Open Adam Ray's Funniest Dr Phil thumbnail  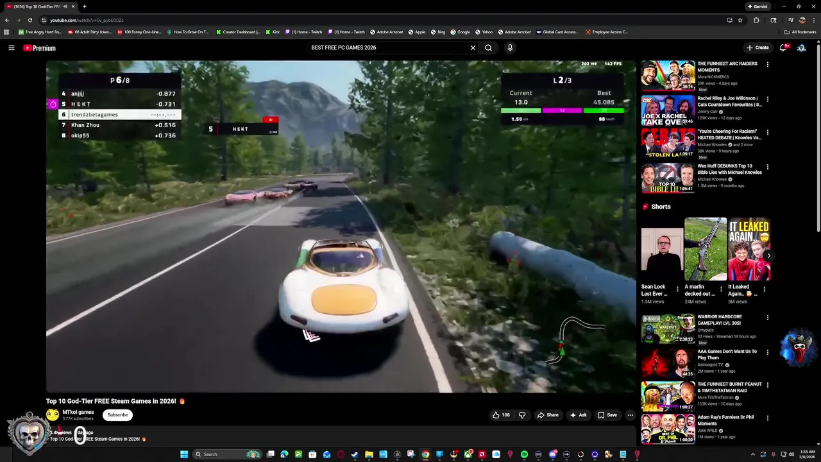(x=668, y=429)
